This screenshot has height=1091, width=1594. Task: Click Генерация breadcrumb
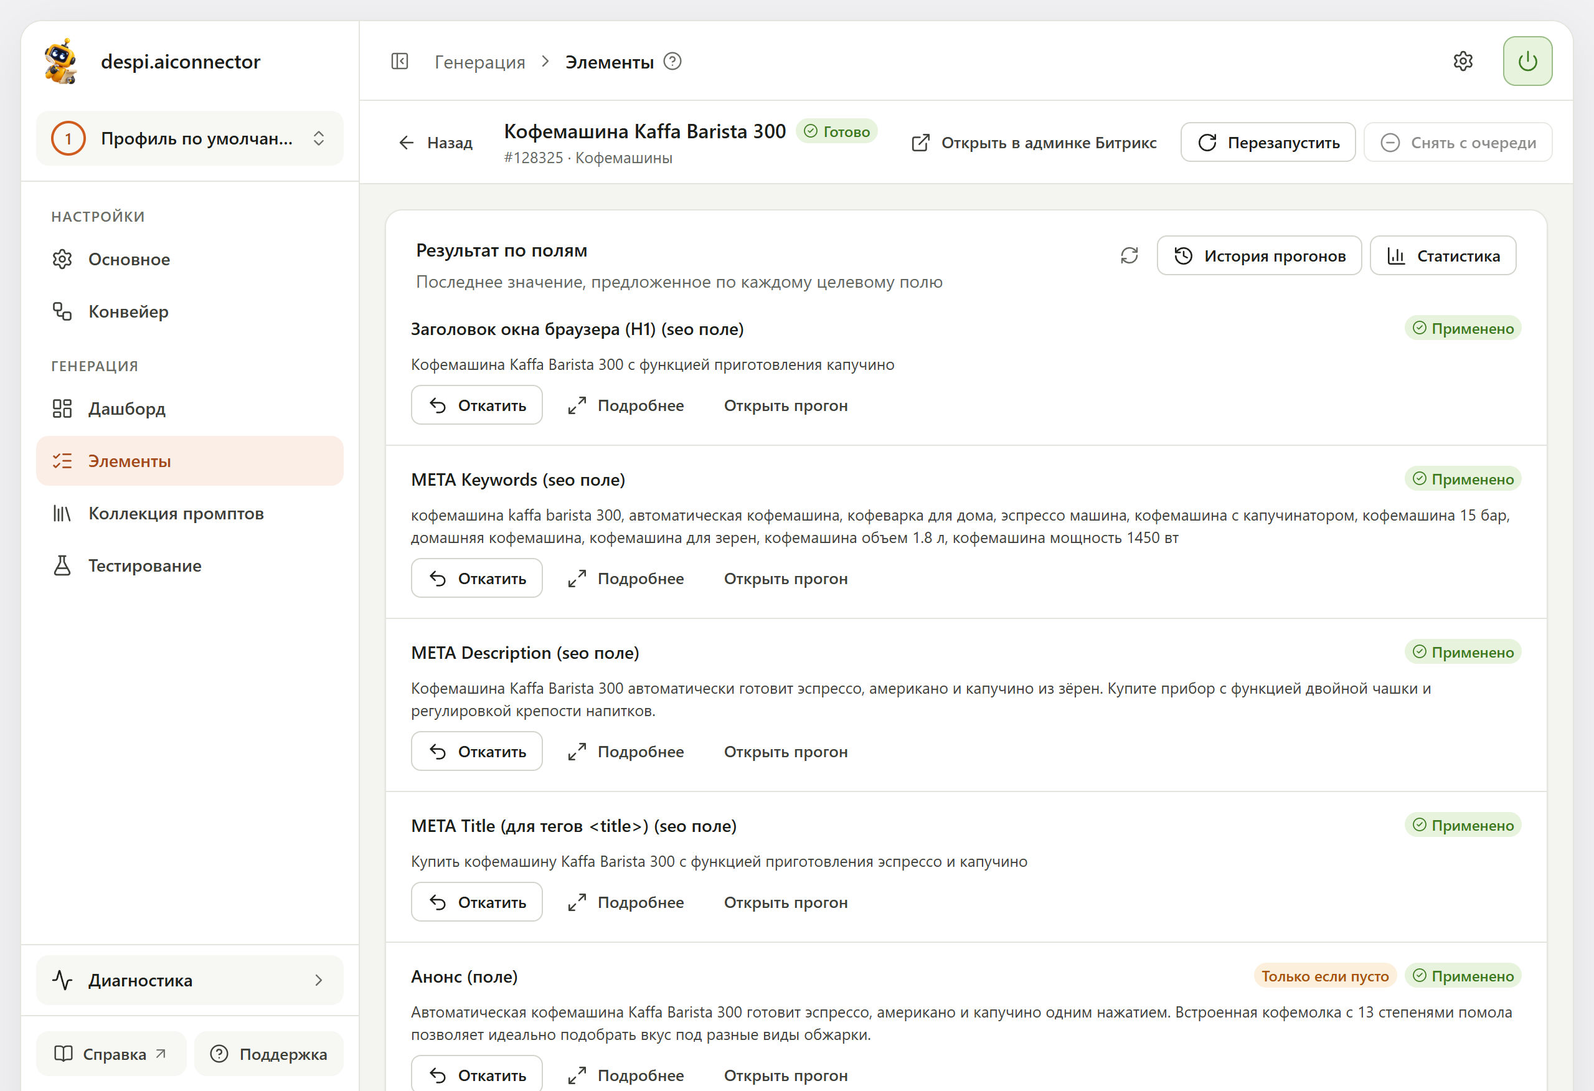(479, 62)
